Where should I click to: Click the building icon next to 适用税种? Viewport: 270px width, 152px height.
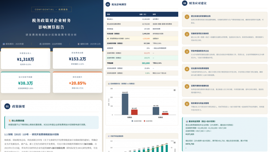pos(40,44)
